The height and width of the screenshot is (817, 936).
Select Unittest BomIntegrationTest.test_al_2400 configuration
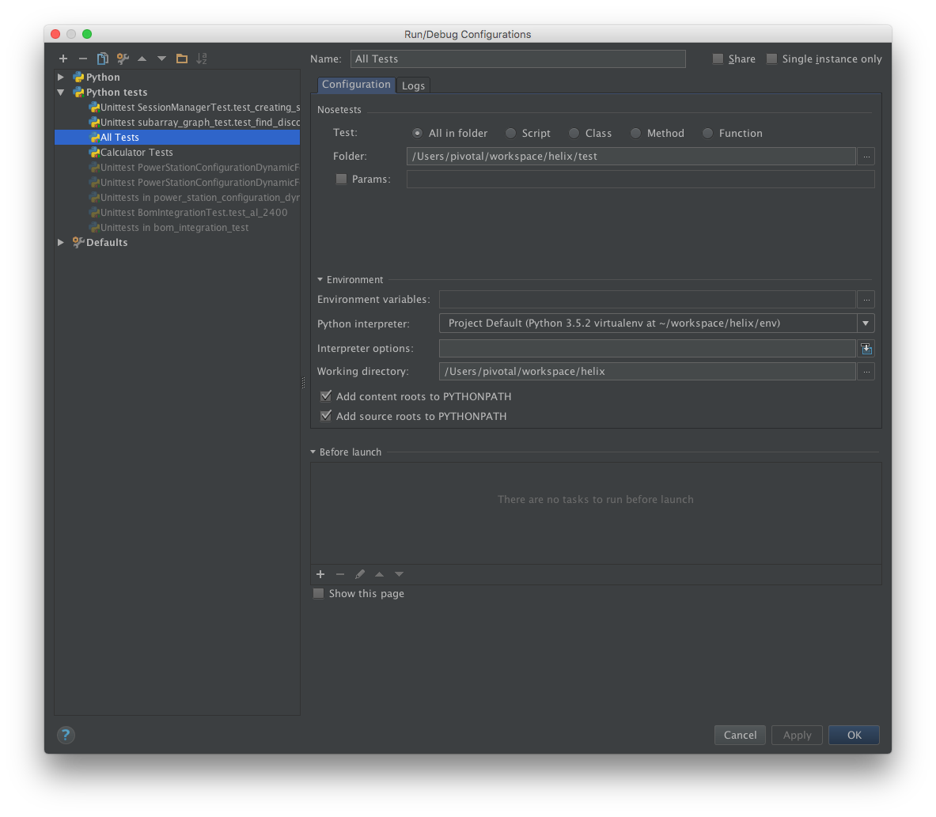(x=177, y=213)
